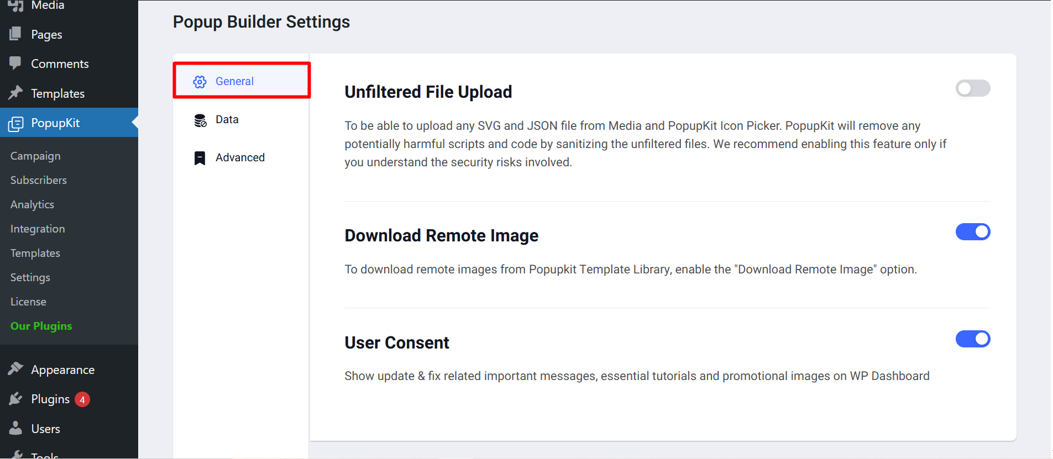Click the Our Plugins link
This screenshot has height=459, width=1053.
41,326
